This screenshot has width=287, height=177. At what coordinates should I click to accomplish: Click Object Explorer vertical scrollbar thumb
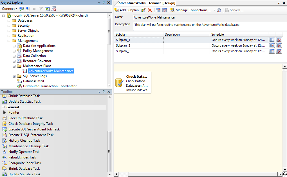click(109, 31)
